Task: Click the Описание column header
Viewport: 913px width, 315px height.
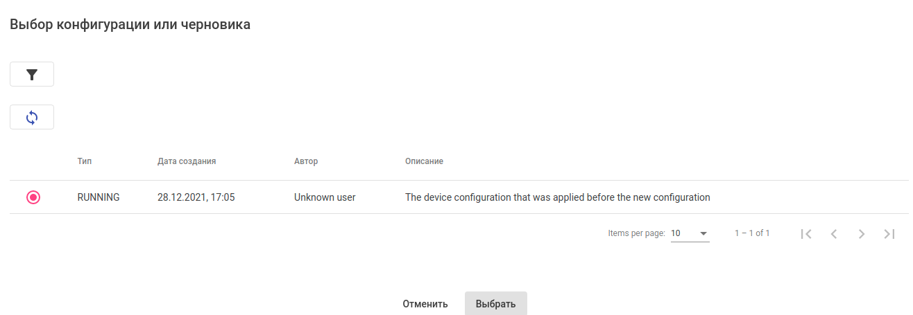Action: click(424, 161)
